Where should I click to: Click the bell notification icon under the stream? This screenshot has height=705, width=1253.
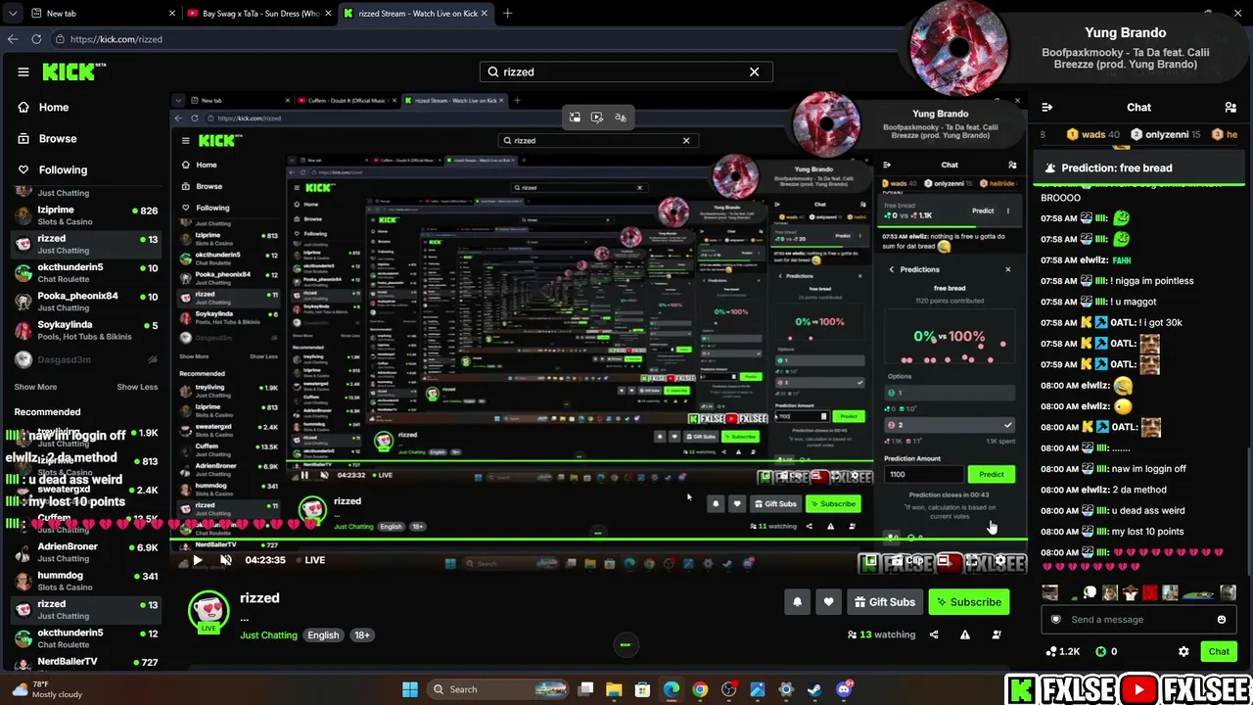797,602
